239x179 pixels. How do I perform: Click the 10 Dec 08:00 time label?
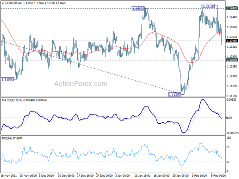pyautogui.click(x=66, y=175)
